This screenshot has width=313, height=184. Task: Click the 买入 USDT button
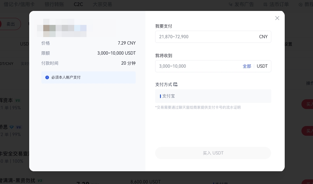213,153
